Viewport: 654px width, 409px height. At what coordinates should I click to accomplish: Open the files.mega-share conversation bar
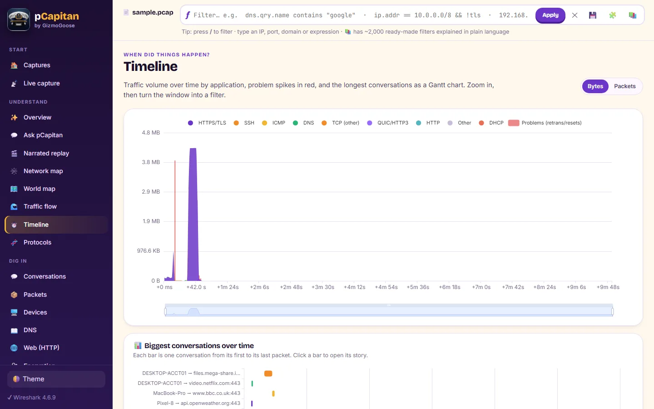pyautogui.click(x=268, y=374)
